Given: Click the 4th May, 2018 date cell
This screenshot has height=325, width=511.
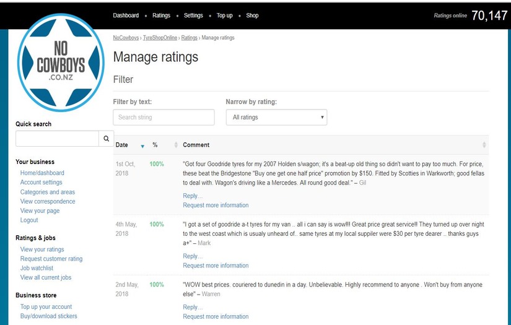Looking at the screenshot, I should pos(126,229).
